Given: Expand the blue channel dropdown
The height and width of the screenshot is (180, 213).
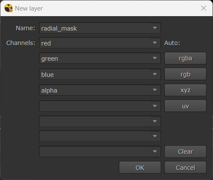Looking at the screenshot, I should pyautogui.click(x=155, y=74).
